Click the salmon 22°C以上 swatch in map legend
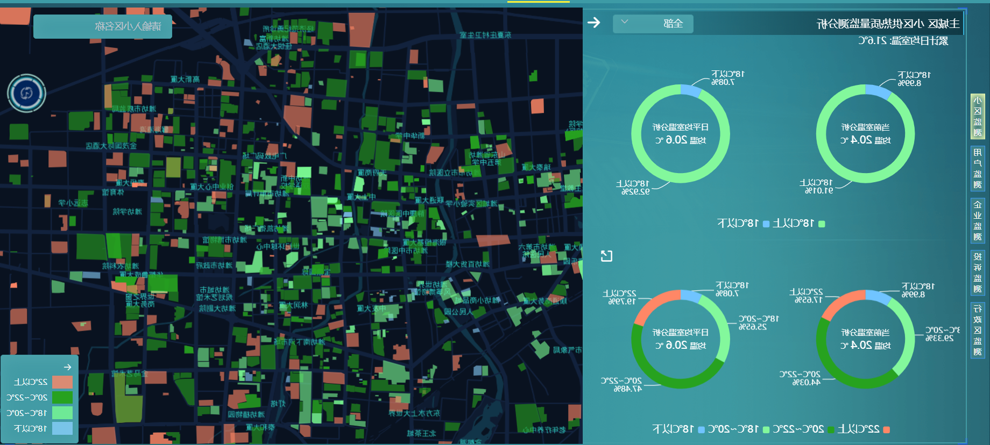Screen dimensions: 990x445 (62, 382)
